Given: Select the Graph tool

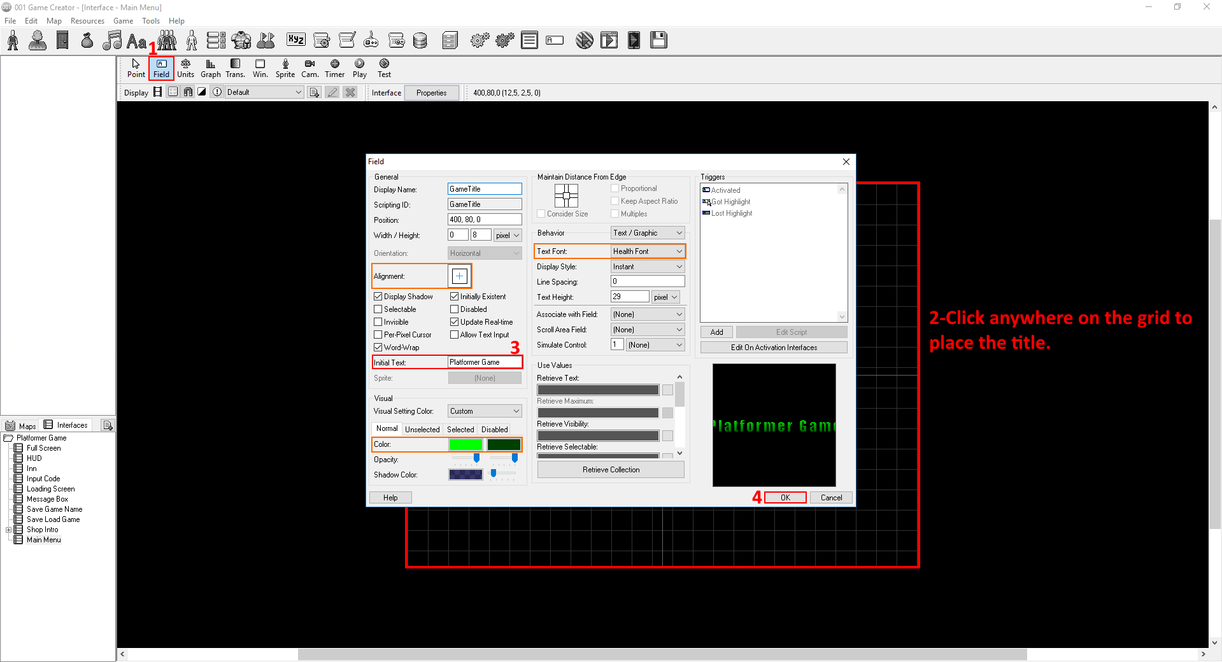Looking at the screenshot, I should (x=210, y=68).
